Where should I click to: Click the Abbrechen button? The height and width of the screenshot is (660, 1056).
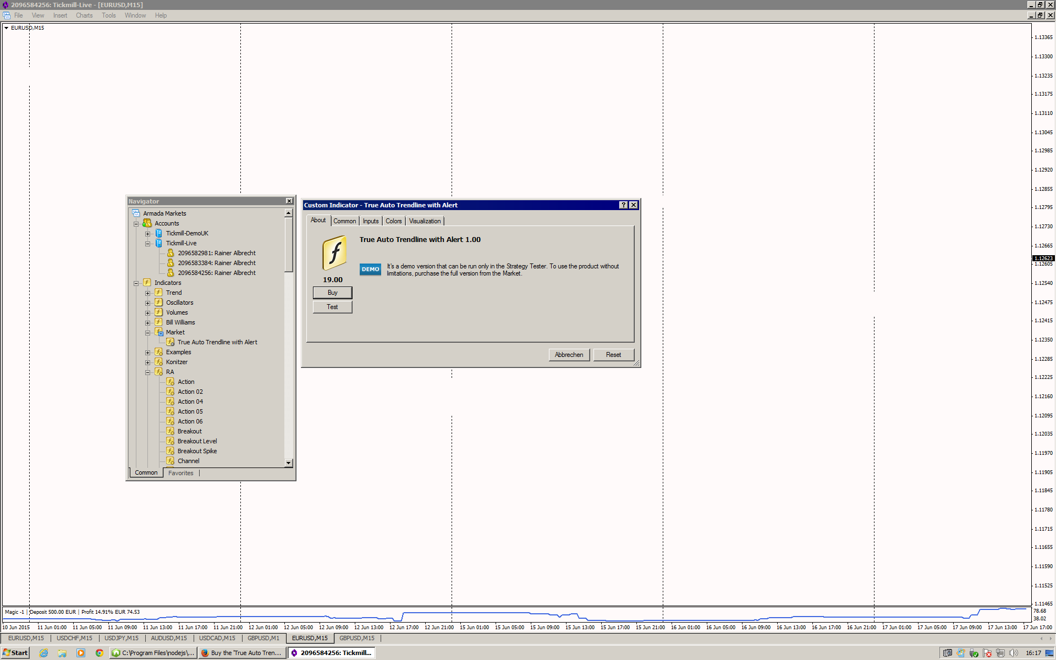569,355
